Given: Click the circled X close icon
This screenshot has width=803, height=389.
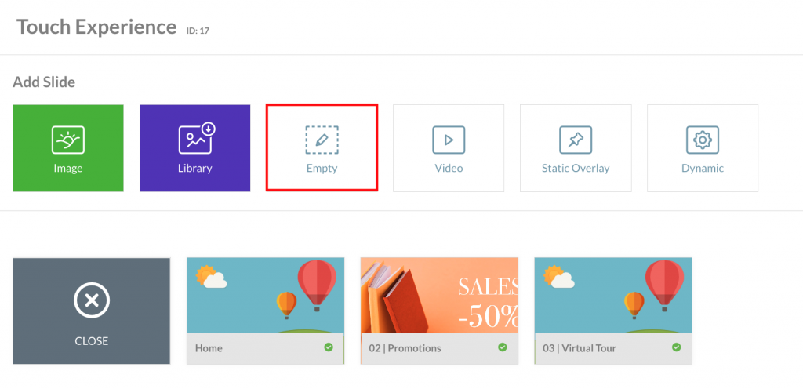Looking at the screenshot, I should [92, 300].
